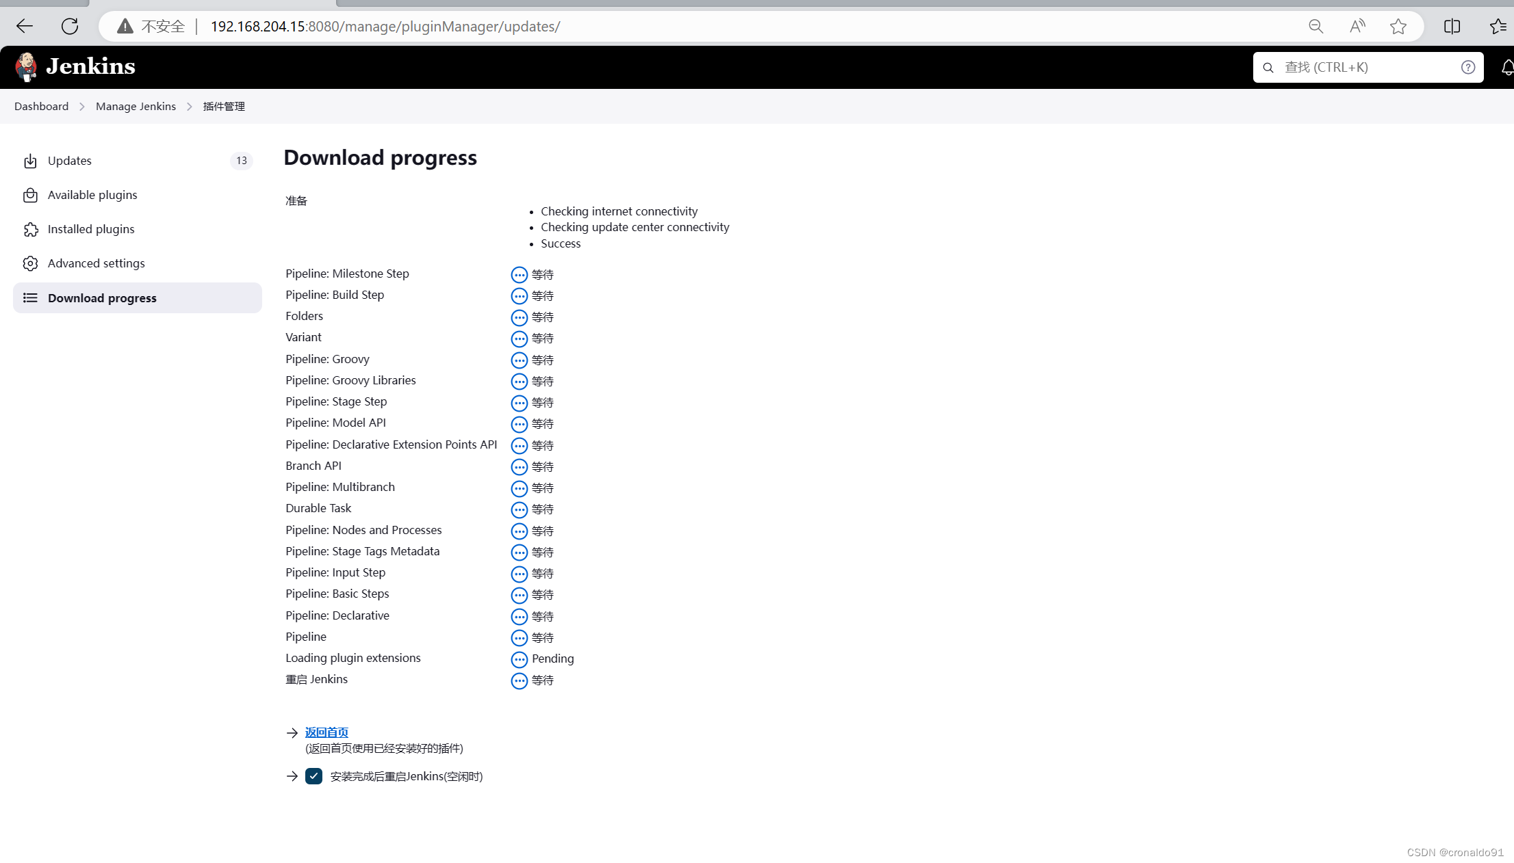Image resolution: width=1514 pixels, height=863 pixels.
Task: Click the Success status bullet
Action: [561, 243]
